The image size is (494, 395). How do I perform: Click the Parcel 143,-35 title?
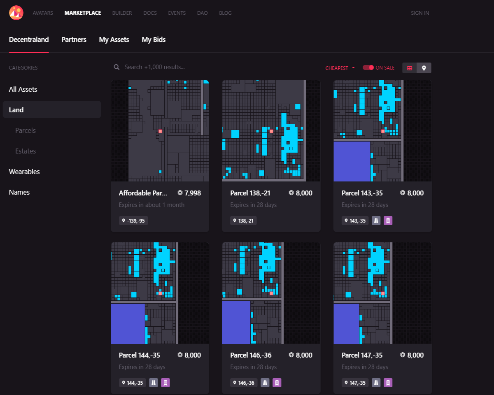pos(362,193)
